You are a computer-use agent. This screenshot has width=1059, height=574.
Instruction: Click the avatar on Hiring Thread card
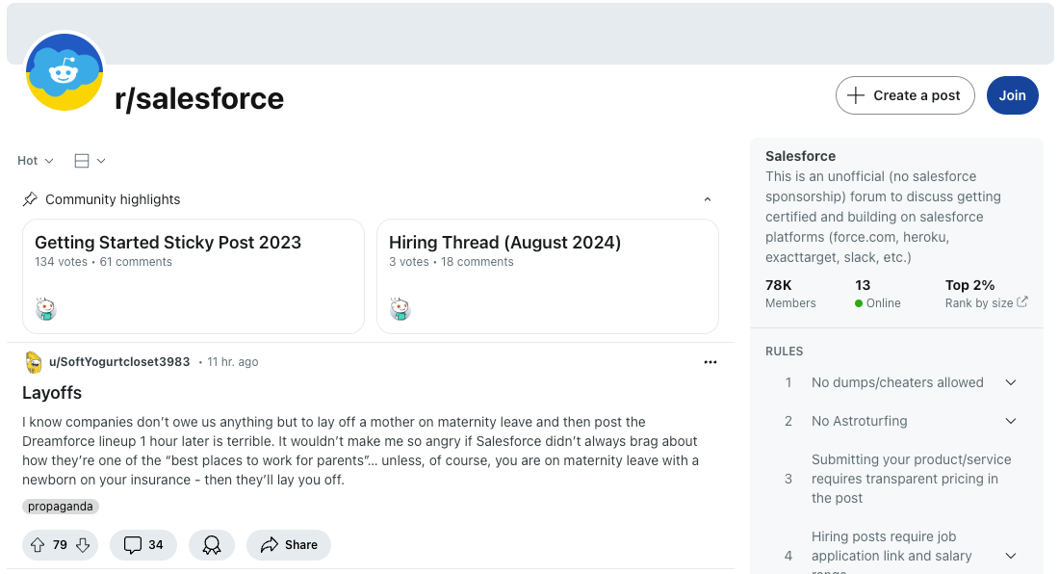tap(400, 308)
